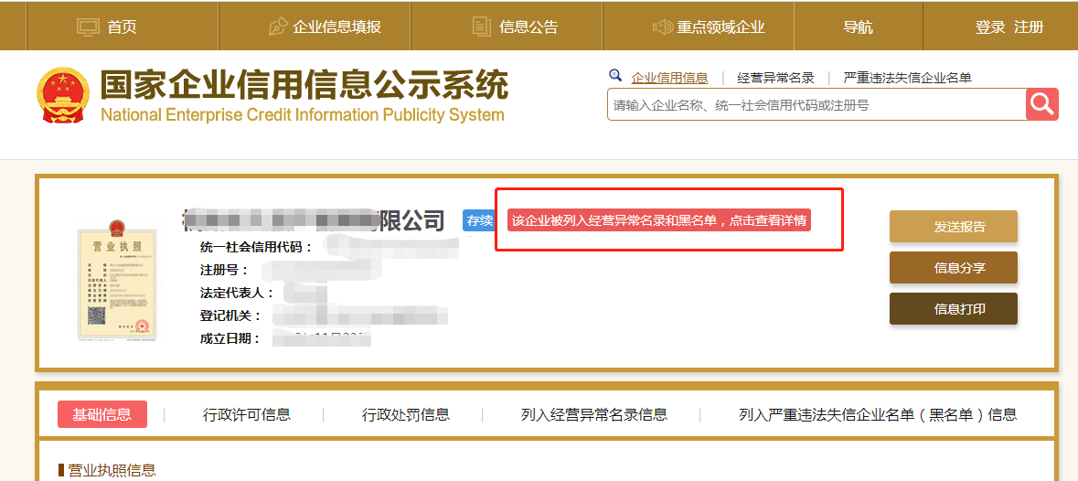Click the 法定代表人 label
1078x481 pixels.
(237, 293)
